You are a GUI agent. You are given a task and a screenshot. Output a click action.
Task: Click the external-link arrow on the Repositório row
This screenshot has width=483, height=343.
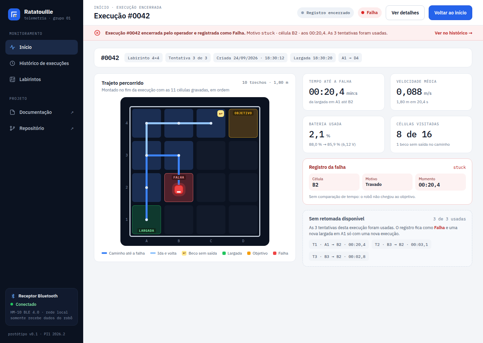(x=72, y=129)
